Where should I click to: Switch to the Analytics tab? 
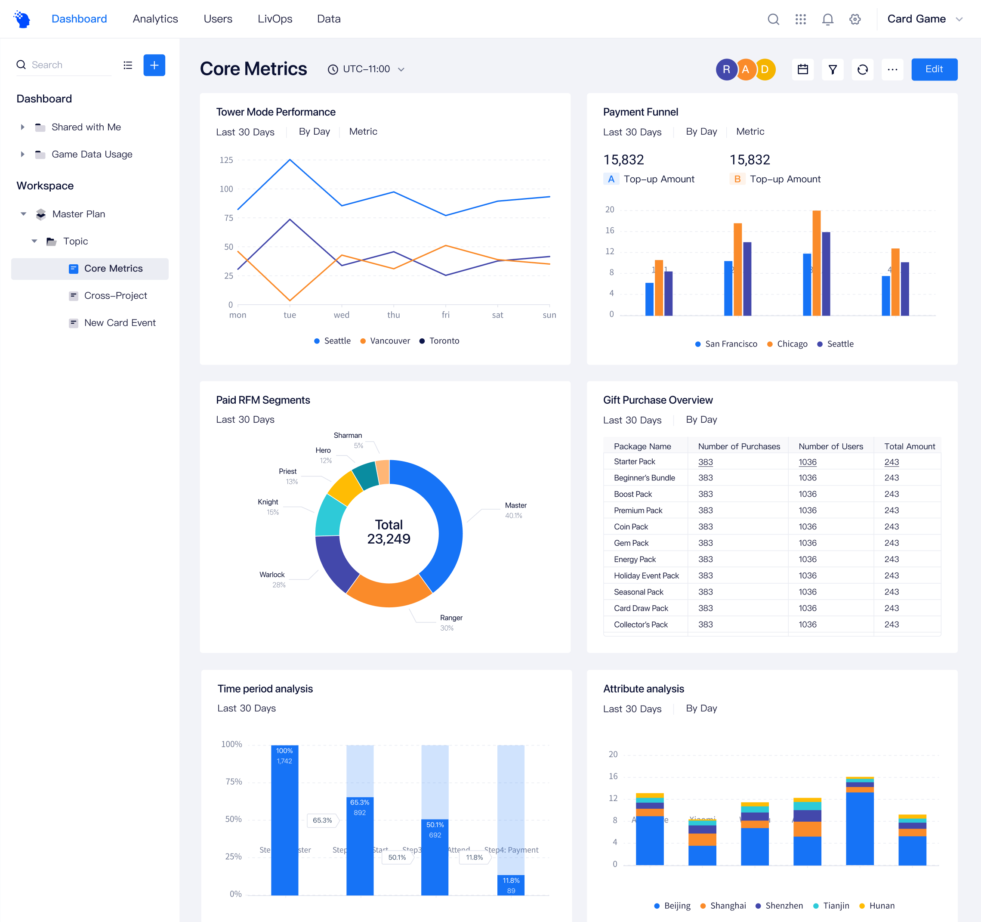(x=155, y=19)
